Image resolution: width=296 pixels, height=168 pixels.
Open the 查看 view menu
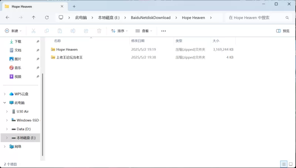[x=144, y=31]
